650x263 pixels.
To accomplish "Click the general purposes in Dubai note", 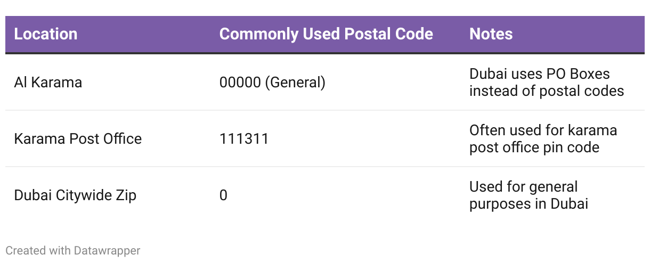I will 529,195.
